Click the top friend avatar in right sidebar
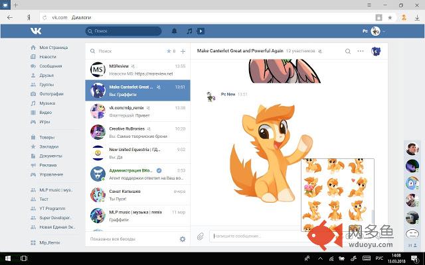The width and height of the screenshot is (425, 265). (x=412, y=148)
